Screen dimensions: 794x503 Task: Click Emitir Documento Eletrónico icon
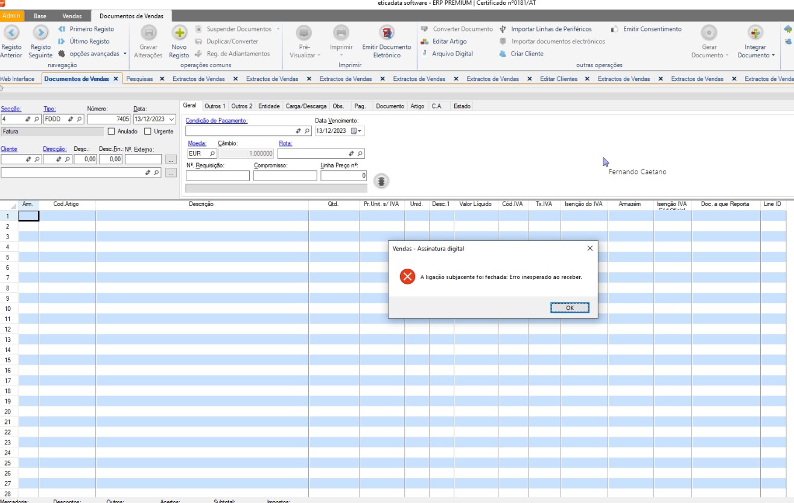[x=386, y=33]
